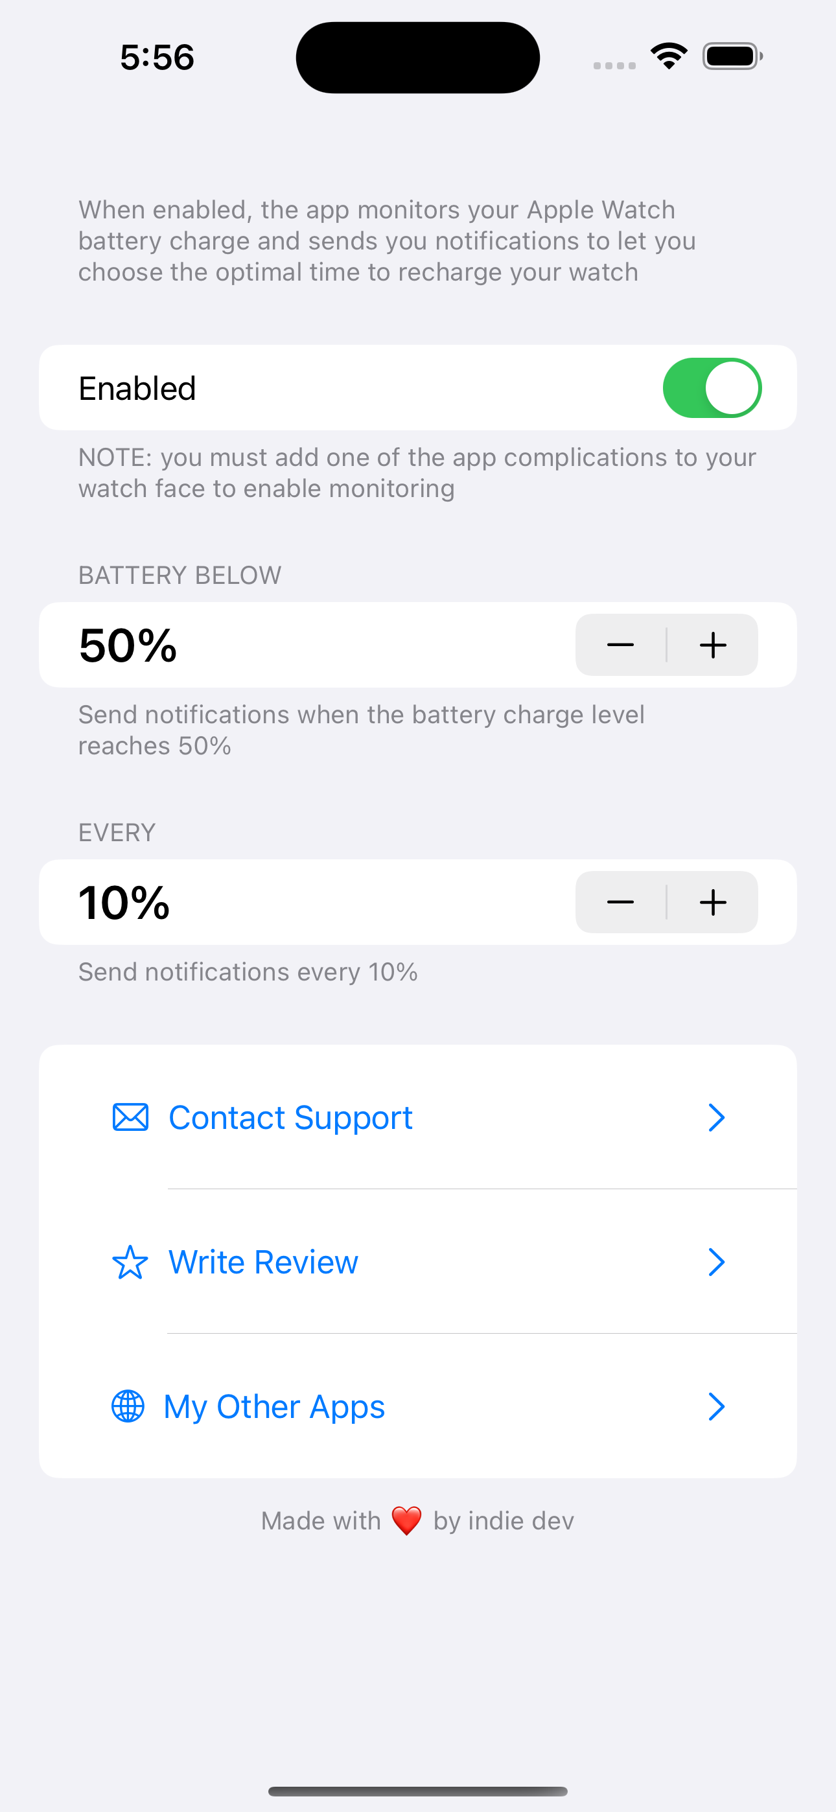
Task: Tap the home indicator bar at bottom
Action: pyautogui.click(x=418, y=1791)
